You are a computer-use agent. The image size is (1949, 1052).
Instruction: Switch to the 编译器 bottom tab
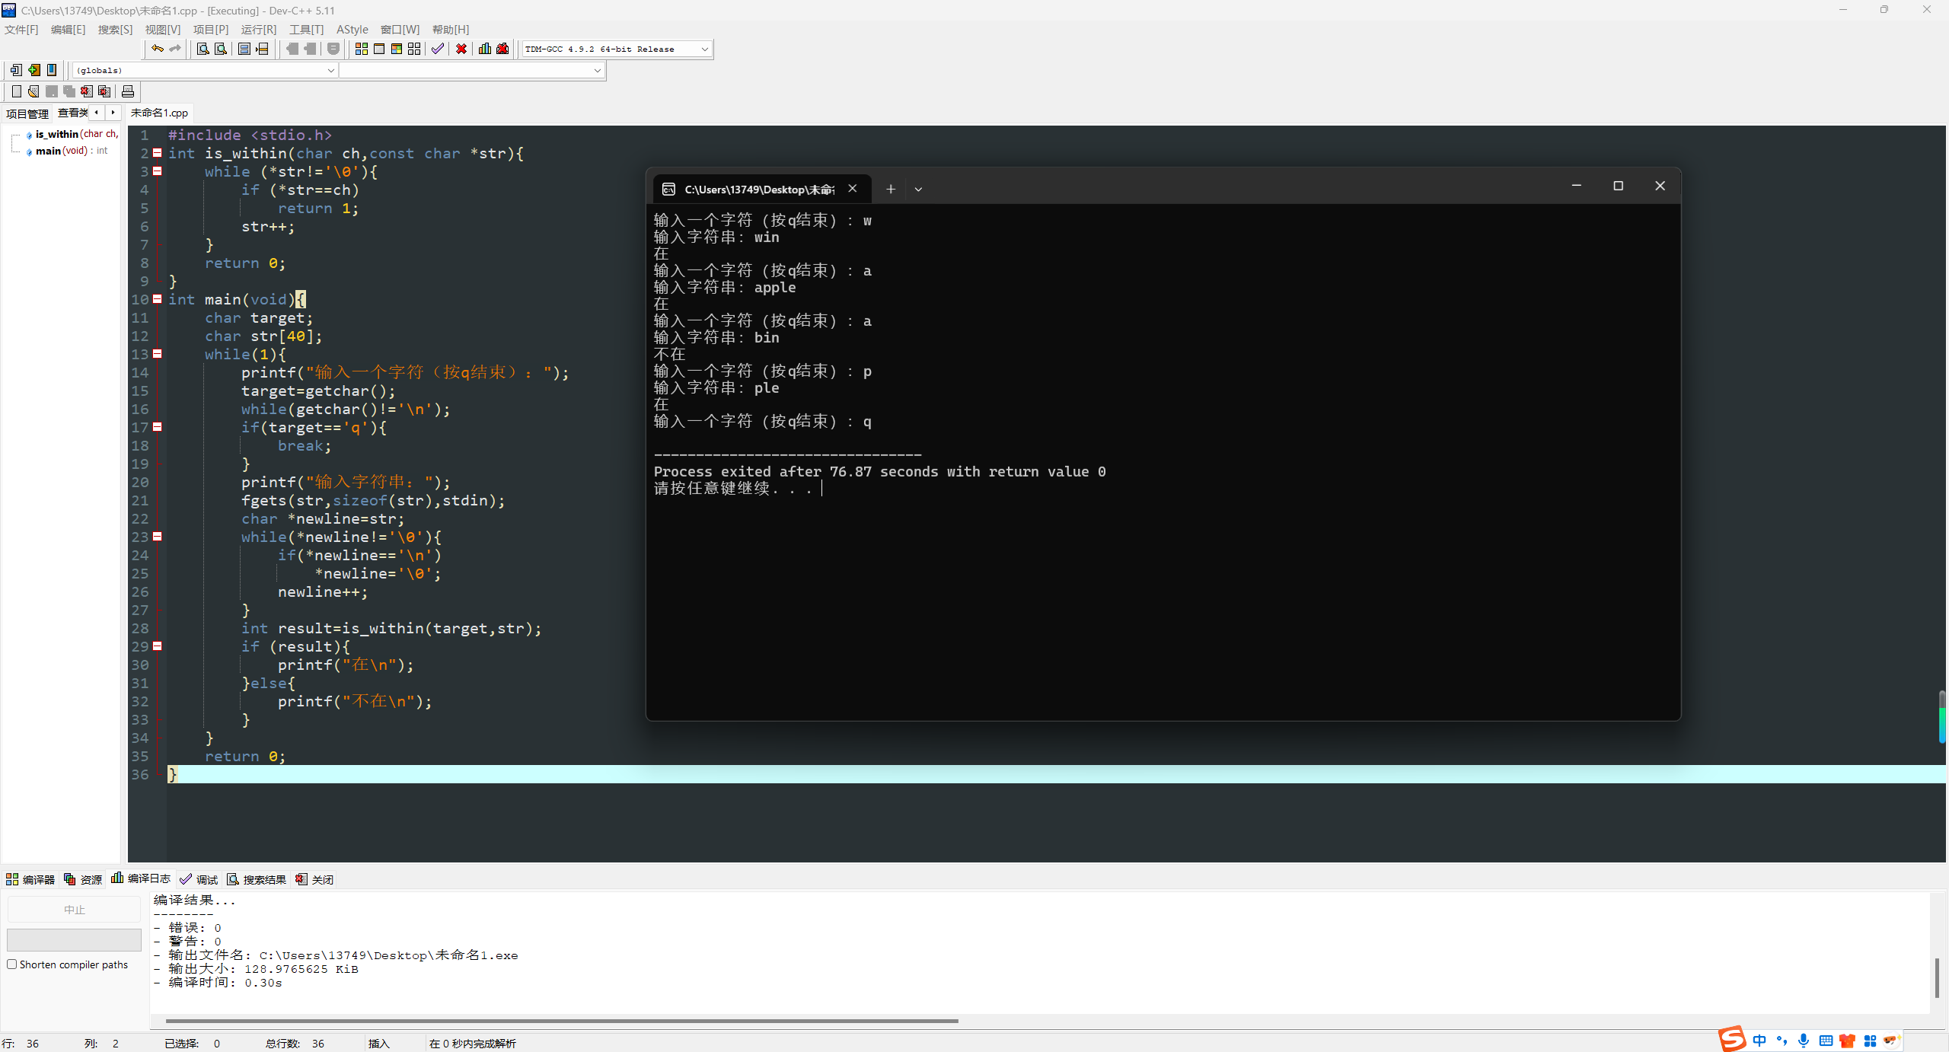point(30,879)
